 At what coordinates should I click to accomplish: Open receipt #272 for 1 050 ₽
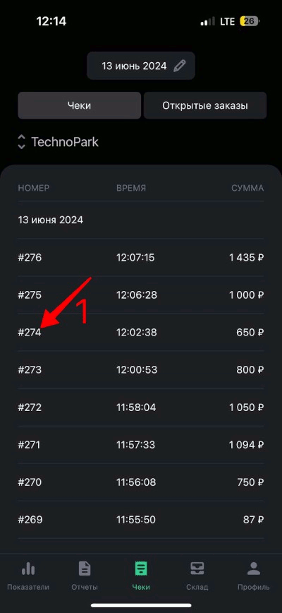click(141, 407)
